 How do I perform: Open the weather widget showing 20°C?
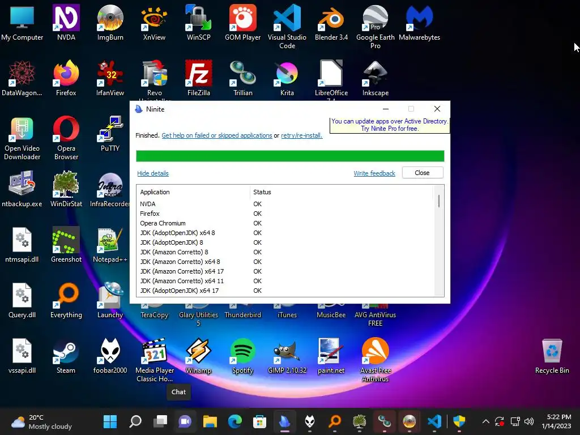41,421
